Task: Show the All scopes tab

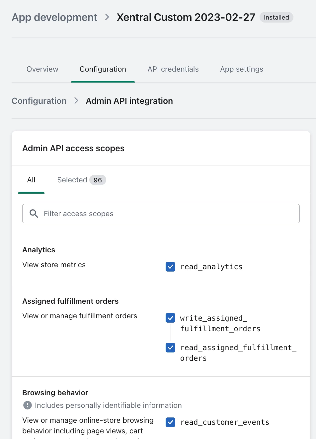Action: pos(31,180)
